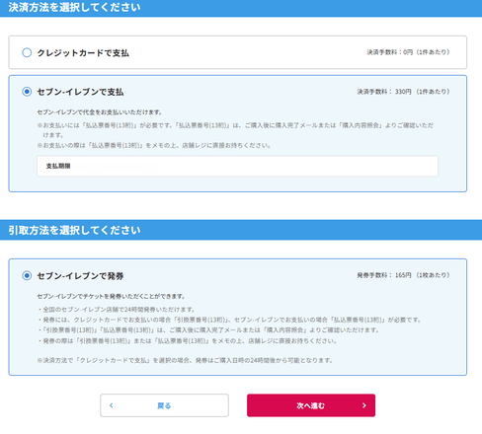
Task: Click the 全国のセブン-イレブン店舗で24時間発券 bullet line
Action: [117, 310]
